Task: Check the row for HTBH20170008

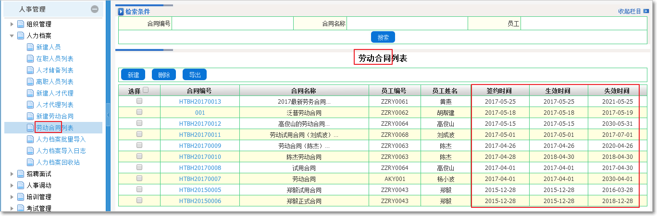Action: click(x=139, y=168)
